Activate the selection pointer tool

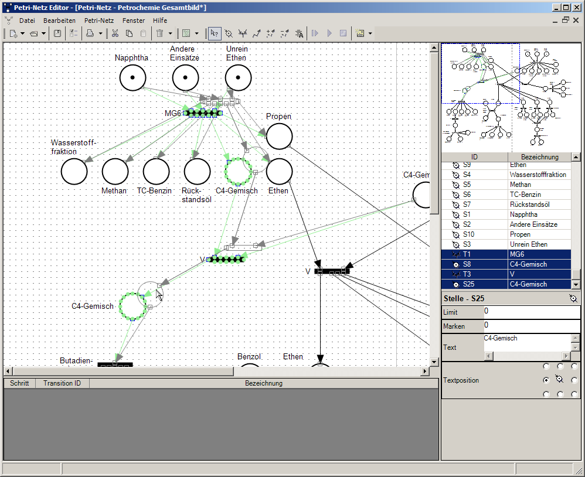tap(214, 33)
